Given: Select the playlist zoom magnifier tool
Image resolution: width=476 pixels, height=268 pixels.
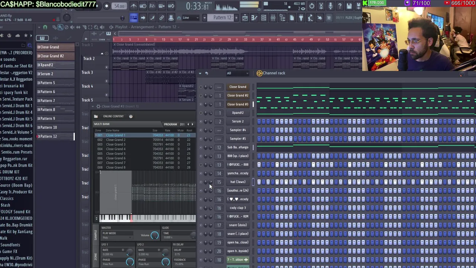Looking at the screenshot, I should coord(96,27).
